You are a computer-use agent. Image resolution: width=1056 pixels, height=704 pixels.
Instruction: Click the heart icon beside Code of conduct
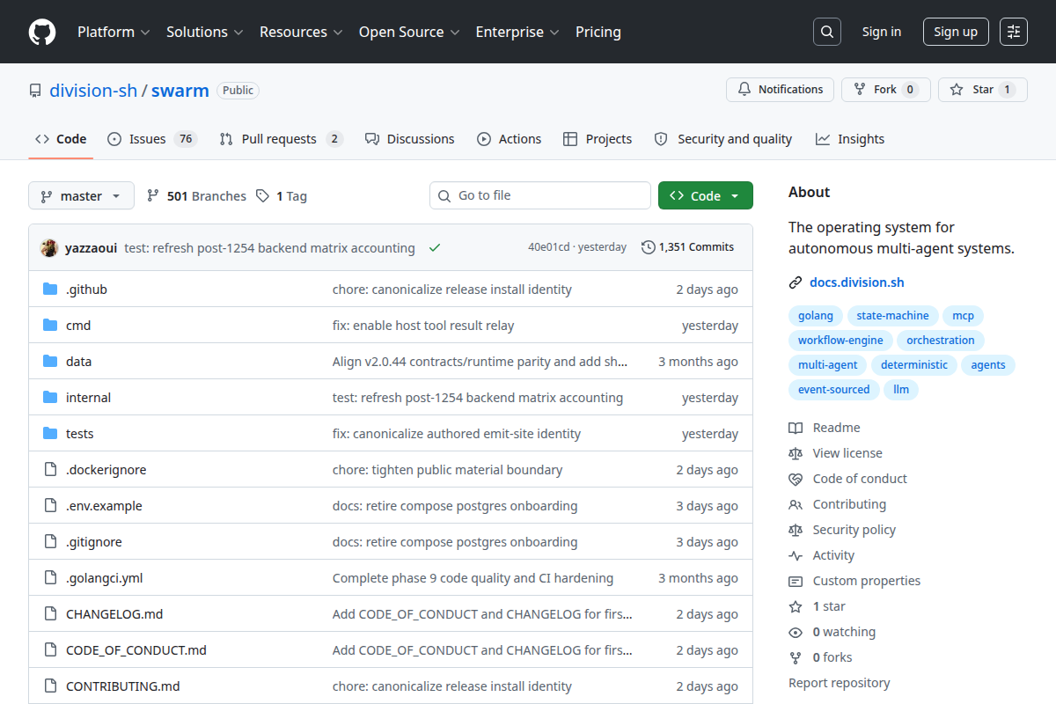796,479
